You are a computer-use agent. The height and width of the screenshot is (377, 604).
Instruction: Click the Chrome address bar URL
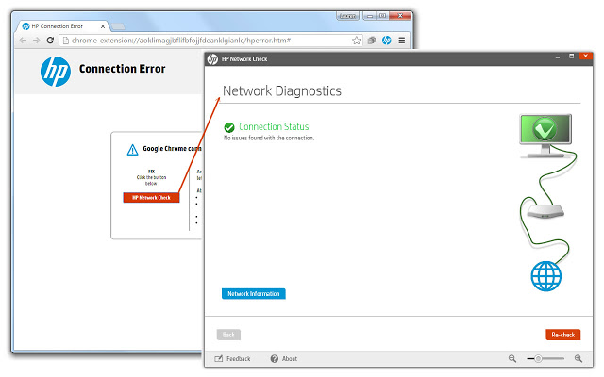[181, 41]
